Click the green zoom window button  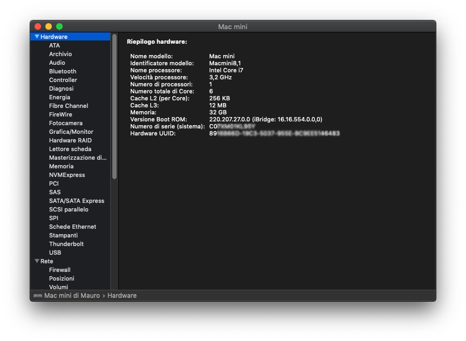pos(59,26)
